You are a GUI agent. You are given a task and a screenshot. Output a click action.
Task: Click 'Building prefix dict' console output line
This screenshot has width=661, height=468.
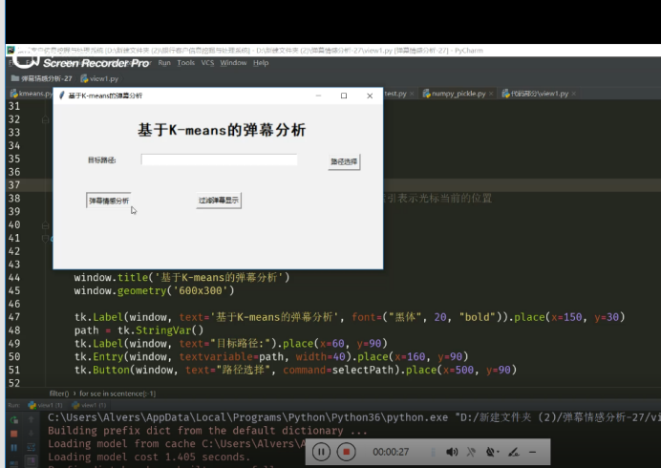207,431
